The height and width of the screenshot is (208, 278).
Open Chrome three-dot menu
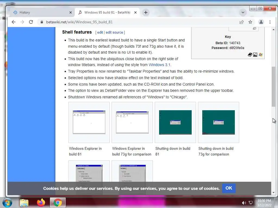[270, 22]
